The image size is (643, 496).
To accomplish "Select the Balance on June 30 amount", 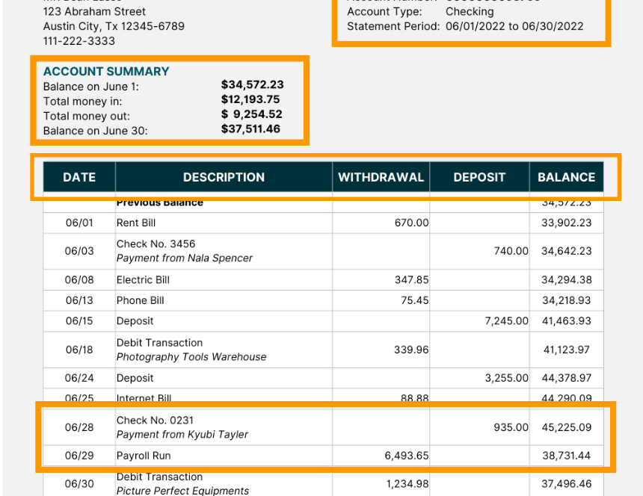I will pyautogui.click(x=250, y=129).
